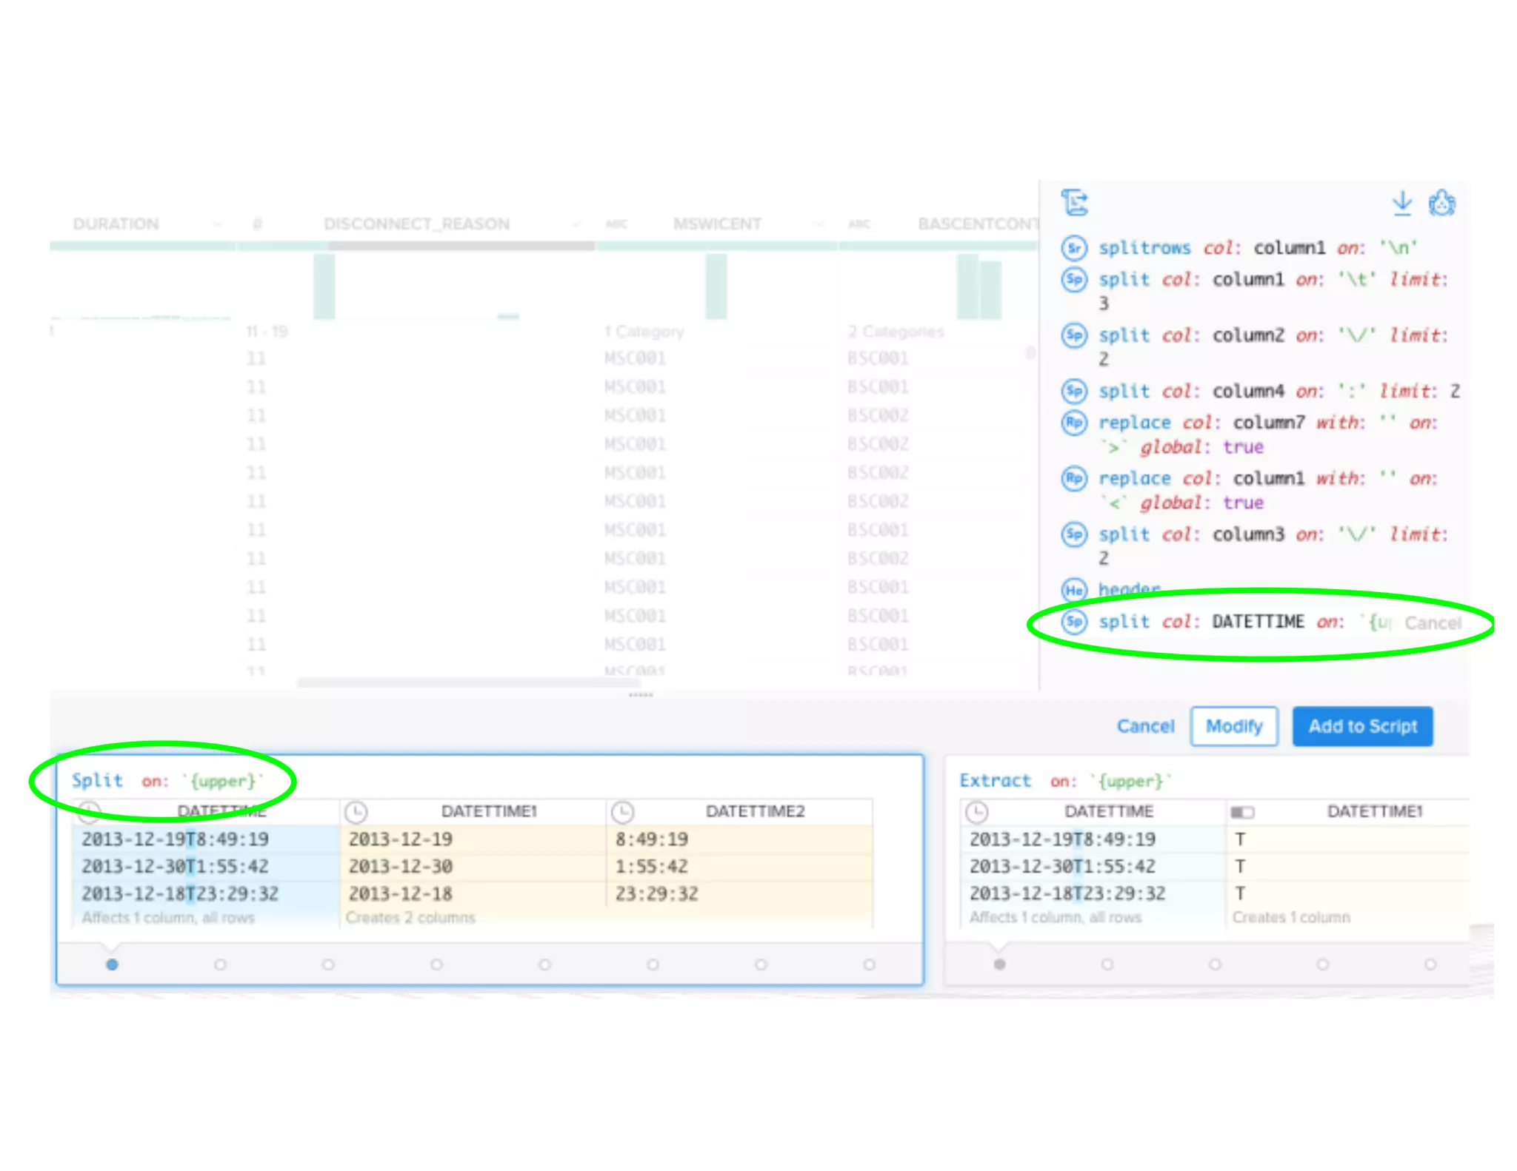1517x1171 pixels.
Task: Select first variant dot in Extract card
Action: click(x=999, y=964)
